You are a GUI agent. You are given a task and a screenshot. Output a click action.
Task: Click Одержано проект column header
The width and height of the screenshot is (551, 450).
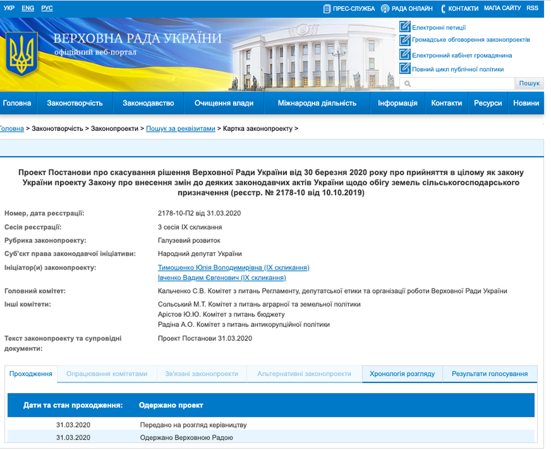(171, 405)
